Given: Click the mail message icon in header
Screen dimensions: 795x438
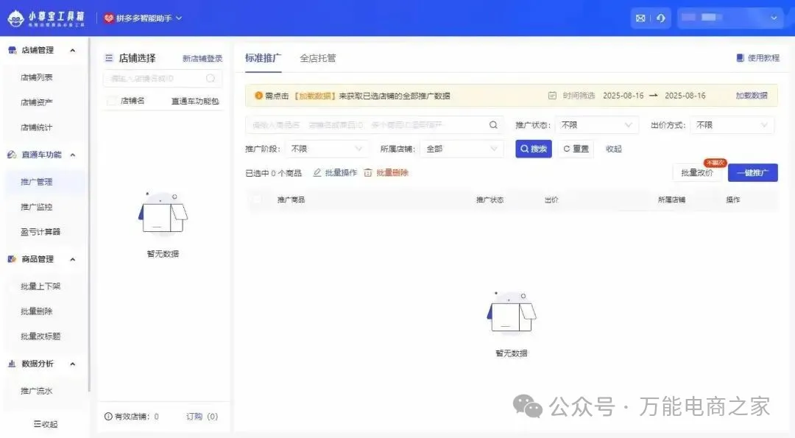Looking at the screenshot, I should 640,18.
